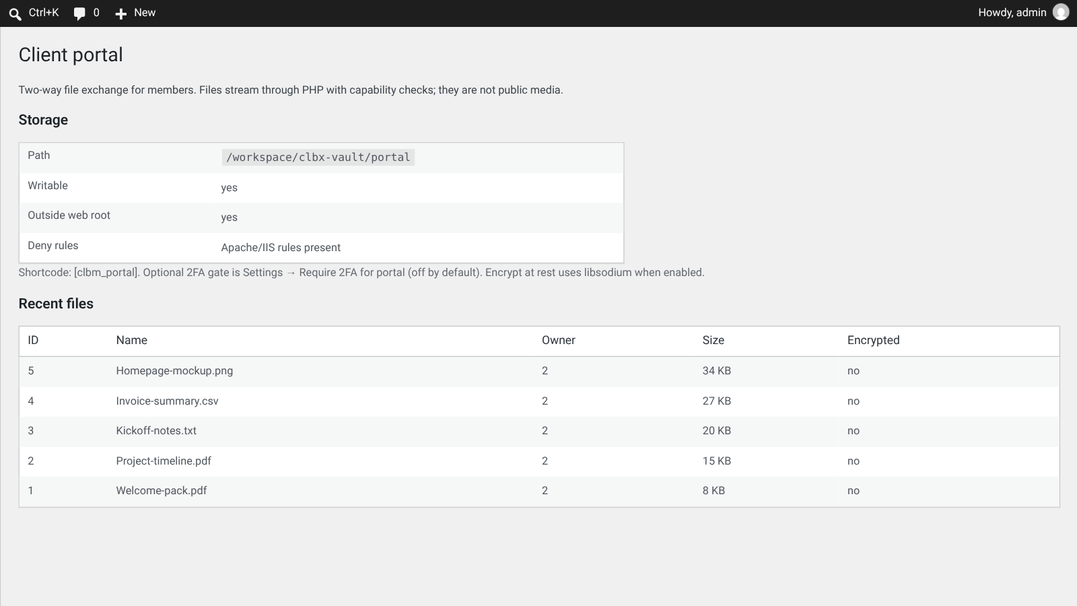This screenshot has height=606, width=1077.
Task: Click the Encrypted column header
Action: (873, 341)
